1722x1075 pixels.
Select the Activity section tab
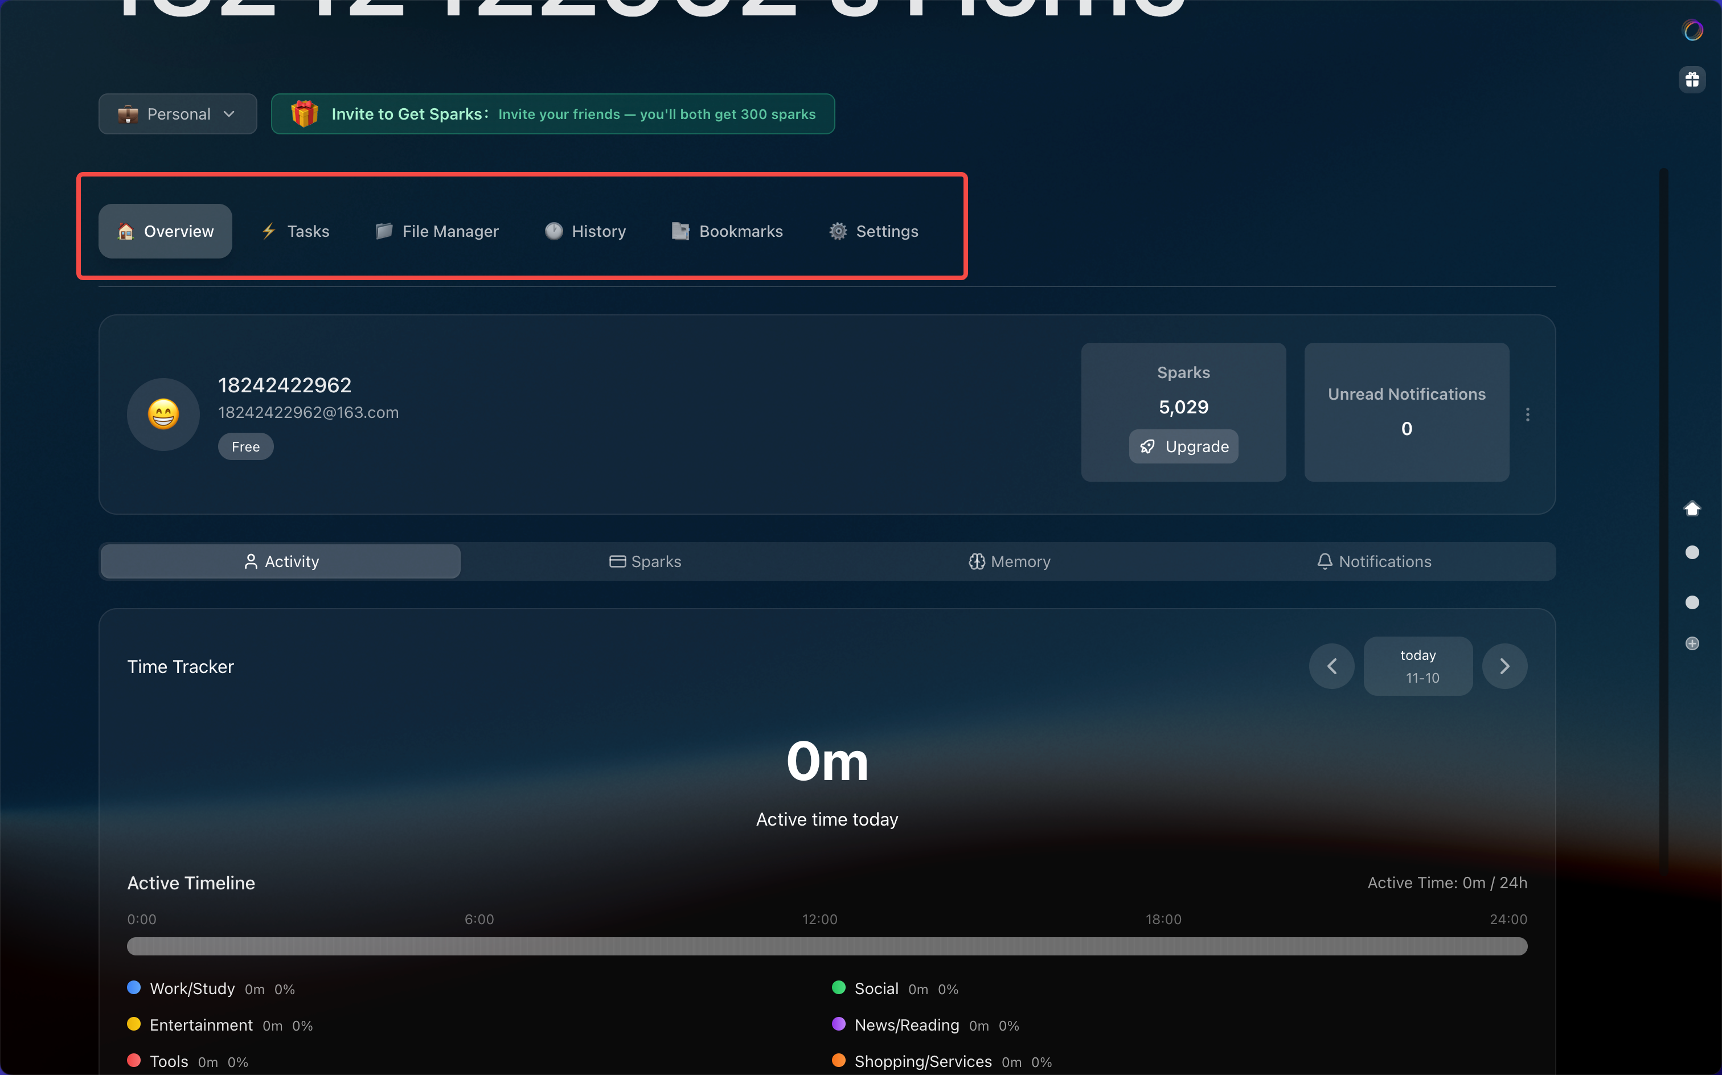280,561
